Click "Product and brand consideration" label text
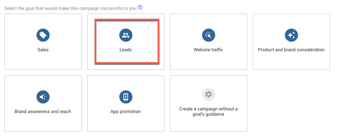This screenshot has width=344, height=139. [291, 50]
